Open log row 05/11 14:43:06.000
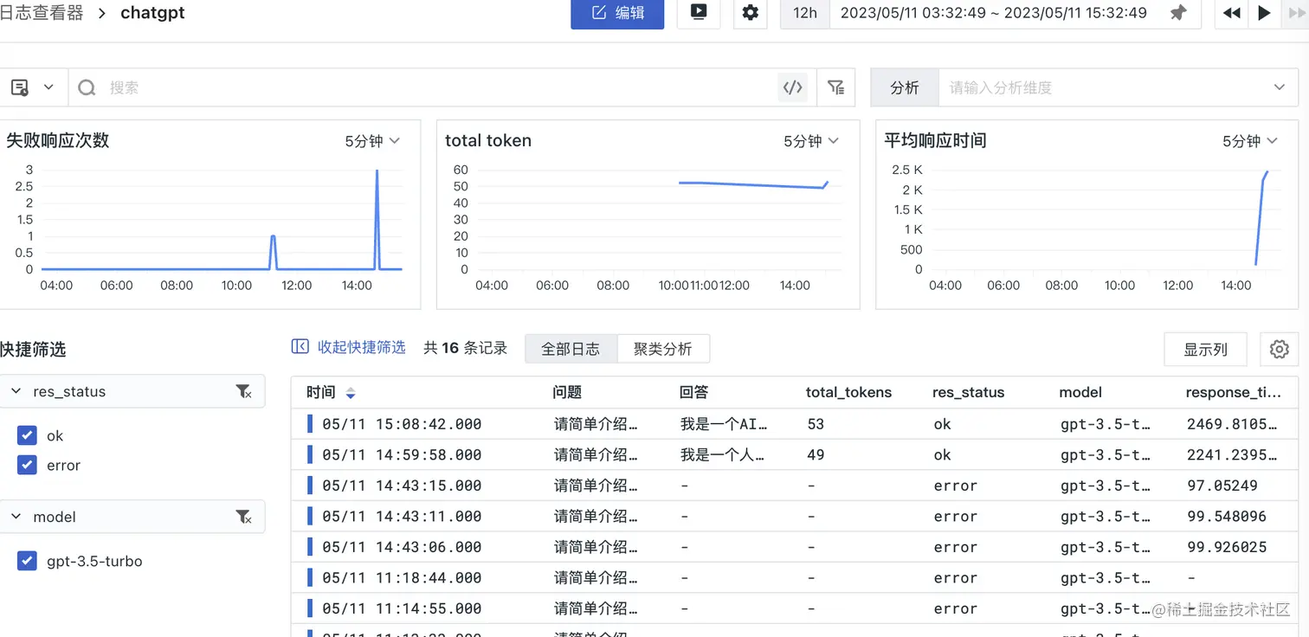1309x637 pixels. (795, 547)
